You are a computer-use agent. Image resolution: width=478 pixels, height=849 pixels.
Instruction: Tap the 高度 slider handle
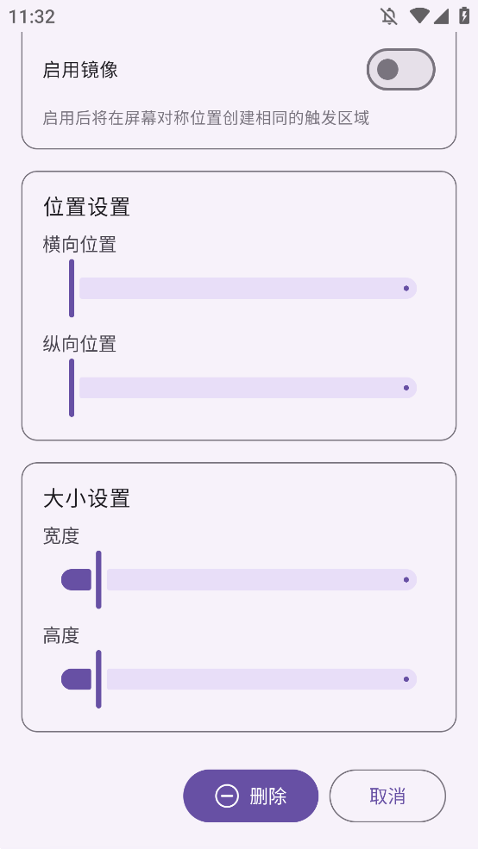click(x=98, y=679)
